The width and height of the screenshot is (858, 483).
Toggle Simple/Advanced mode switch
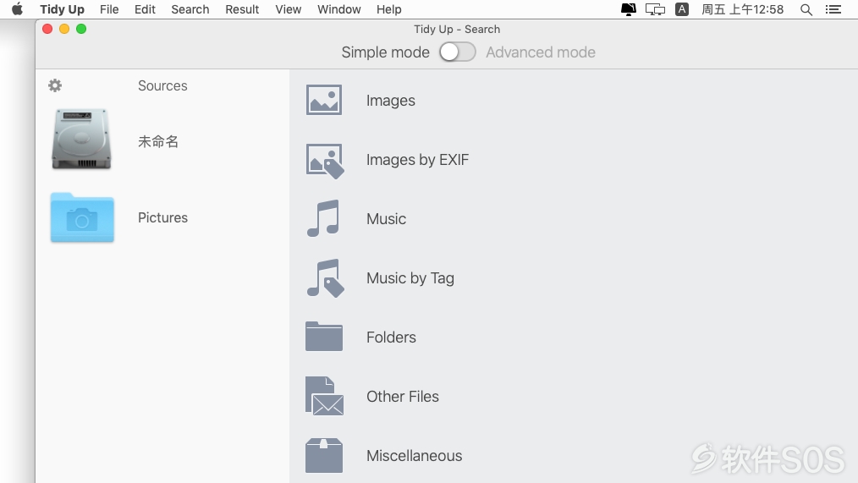point(458,52)
